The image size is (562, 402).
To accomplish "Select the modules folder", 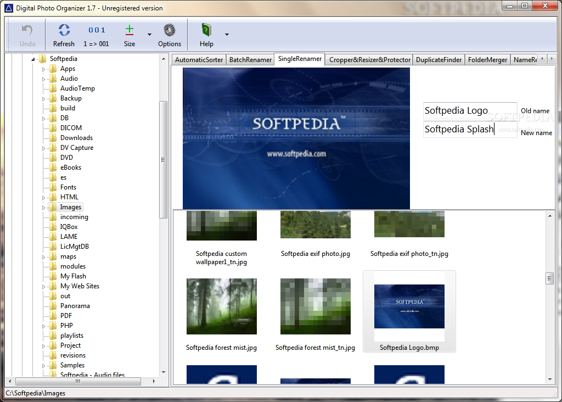I will point(73,266).
